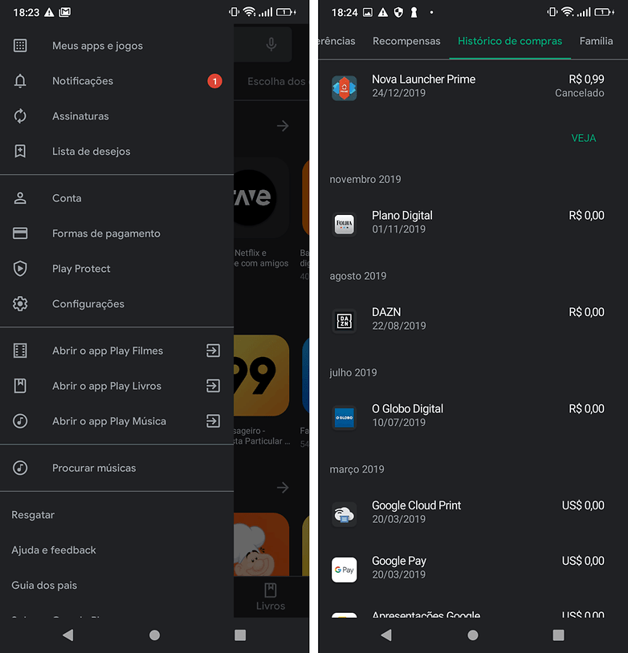Screen dimensions: 628x653
Task: Tap the Play Música note icon
Action: pyautogui.click(x=20, y=421)
